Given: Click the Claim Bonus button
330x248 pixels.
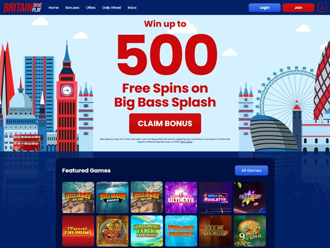Looking at the screenshot, I should tap(165, 124).
